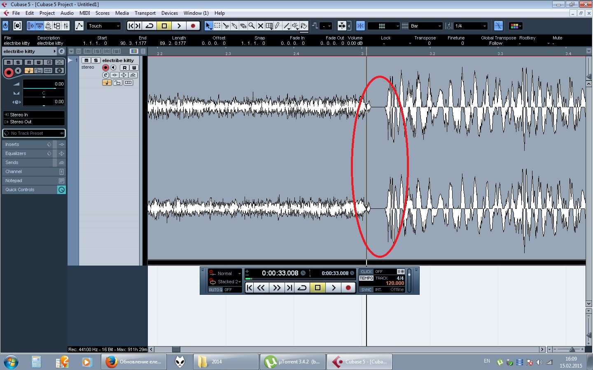Select the Glue tool
Viewport: 593px width, 370px height.
point(235,26)
